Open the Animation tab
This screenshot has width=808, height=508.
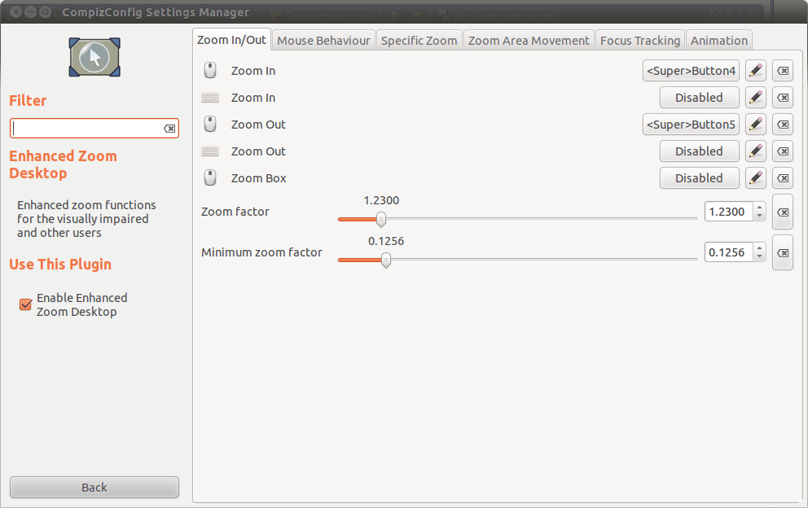[719, 40]
